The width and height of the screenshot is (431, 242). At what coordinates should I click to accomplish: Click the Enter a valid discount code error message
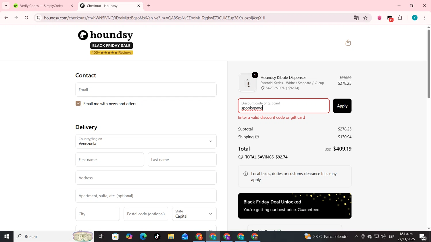point(272,117)
